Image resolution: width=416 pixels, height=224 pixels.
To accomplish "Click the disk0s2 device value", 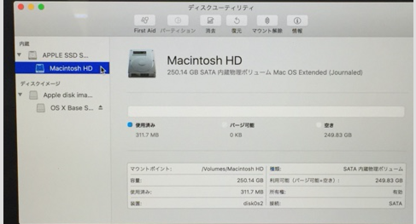I will (x=253, y=204).
